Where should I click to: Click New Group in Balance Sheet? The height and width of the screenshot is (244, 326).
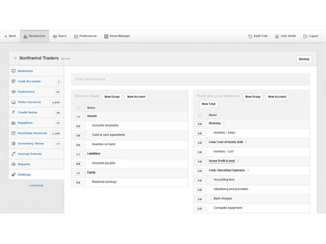[112, 97]
